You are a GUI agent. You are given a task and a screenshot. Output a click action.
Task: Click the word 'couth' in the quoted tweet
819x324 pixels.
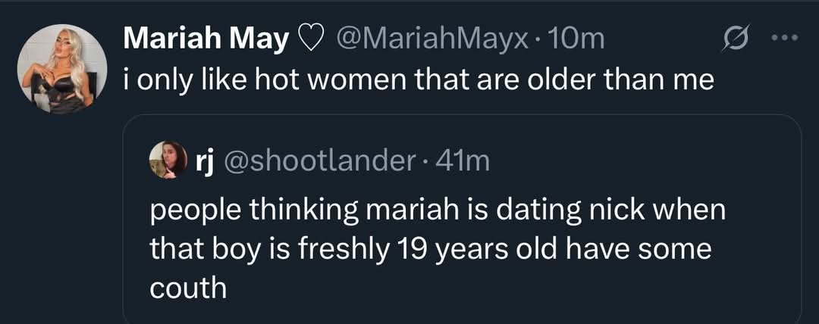point(187,288)
